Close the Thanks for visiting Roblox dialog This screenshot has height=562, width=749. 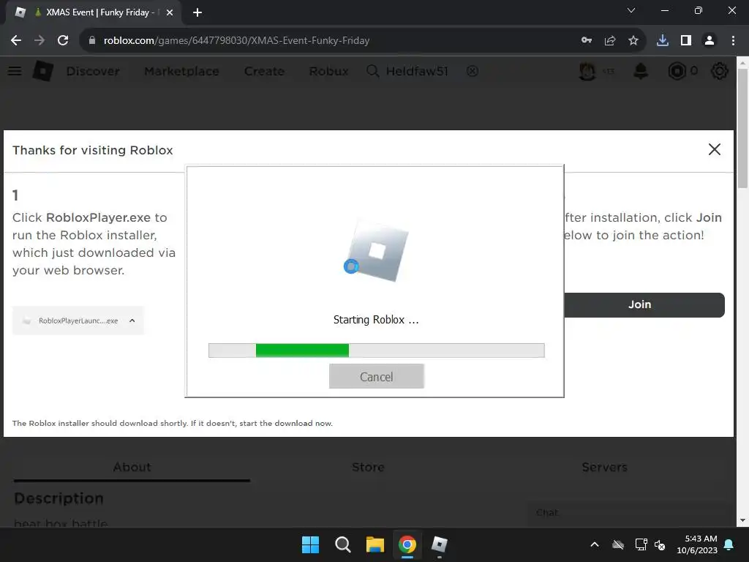[714, 149]
